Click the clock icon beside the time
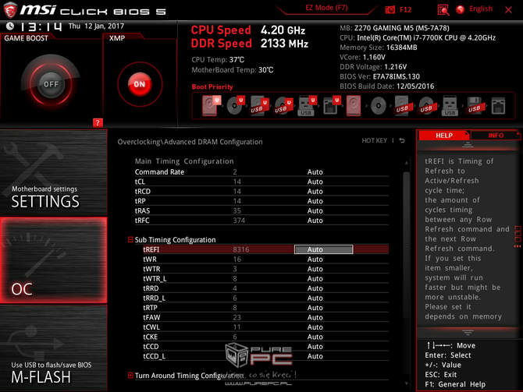This screenshot has height=392, width=523. (10, 26)
